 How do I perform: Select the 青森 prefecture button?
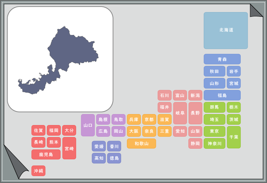(x=222, y=59)
